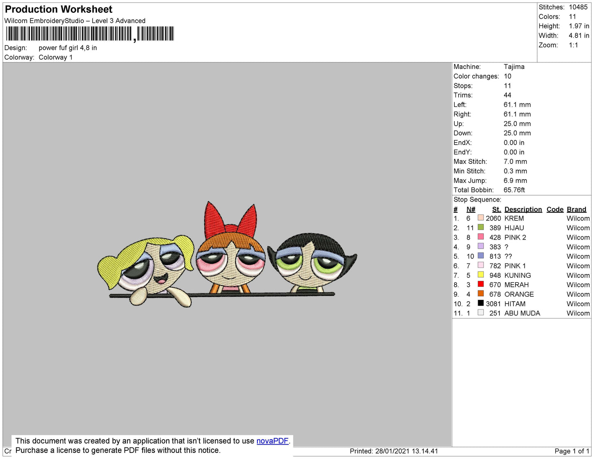Click the HITAM description text
Image resolution: width=594 pixels, height=459 pixels.
point(515,304)
